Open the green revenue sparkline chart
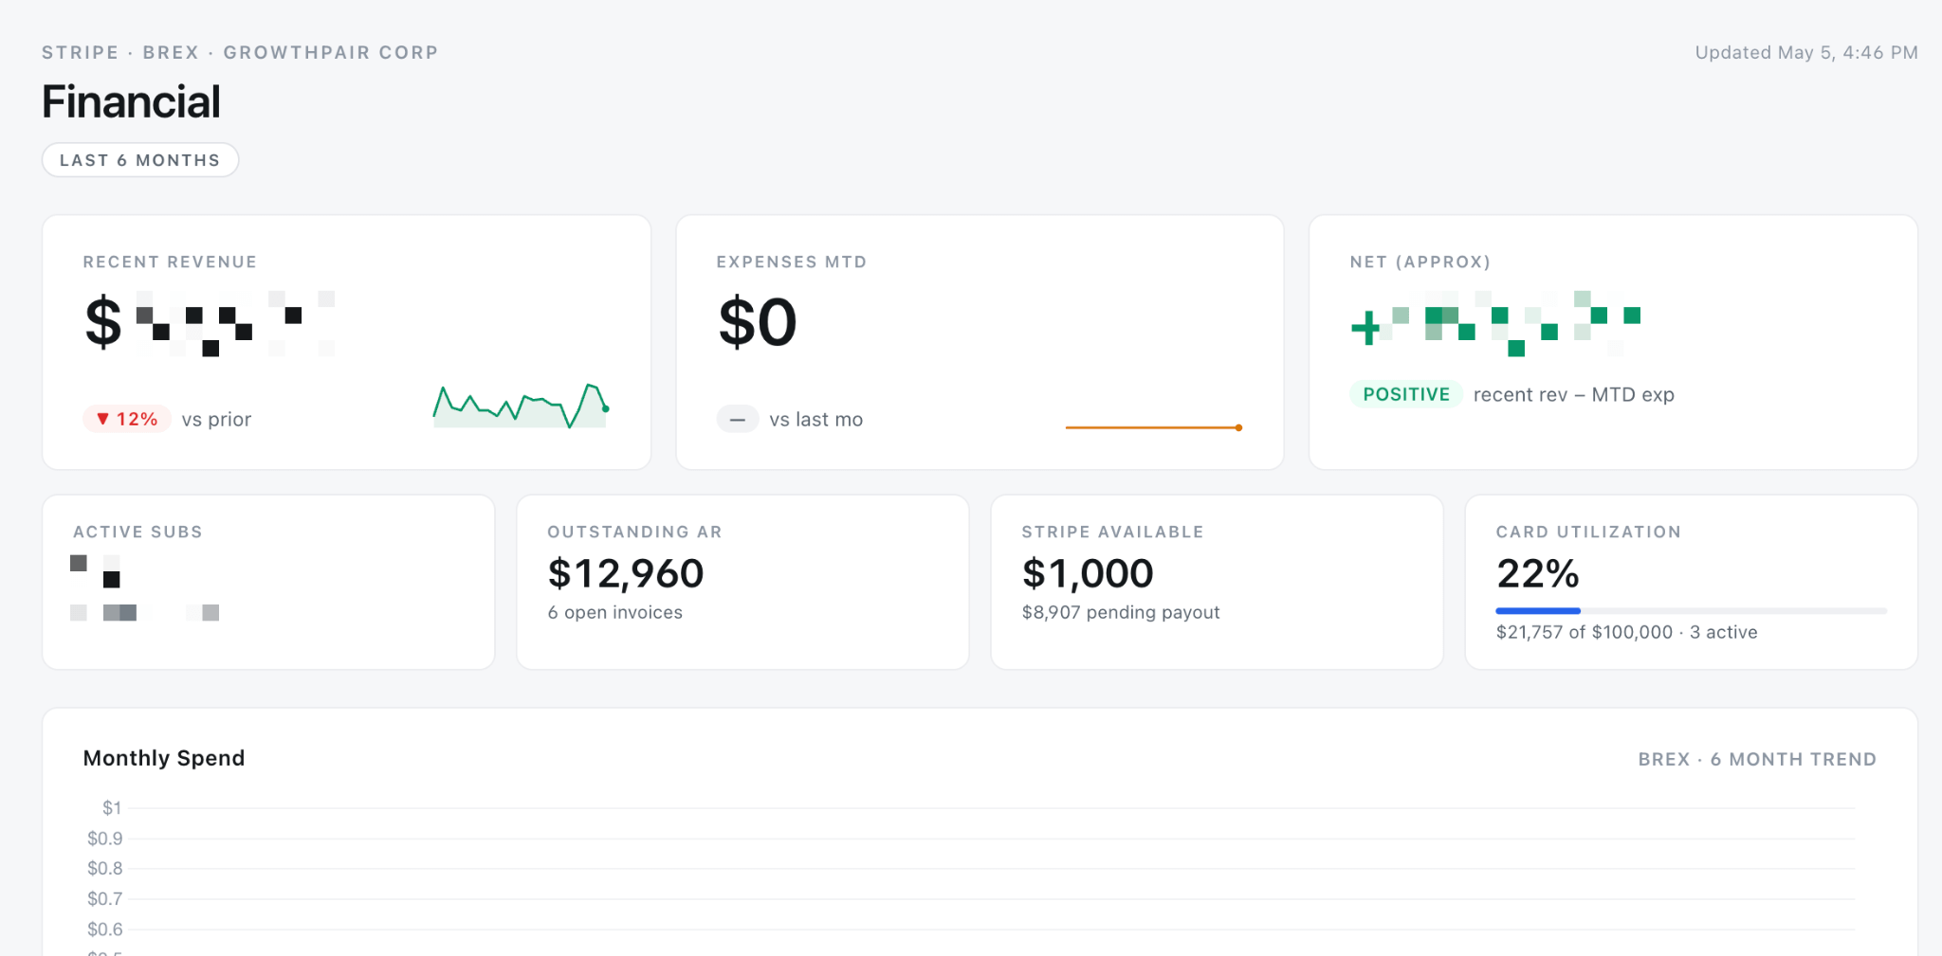Viewport: 1942px width, 956px height. pos(521,406)
